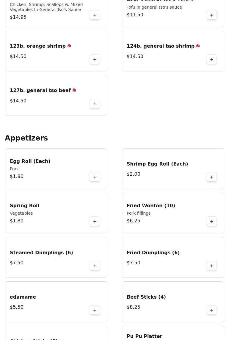Image resolution: width=229 pixels, height=340 pixels.
Task: Click spicy flame icon beside orange shrimp
Action: coord(69,46)
